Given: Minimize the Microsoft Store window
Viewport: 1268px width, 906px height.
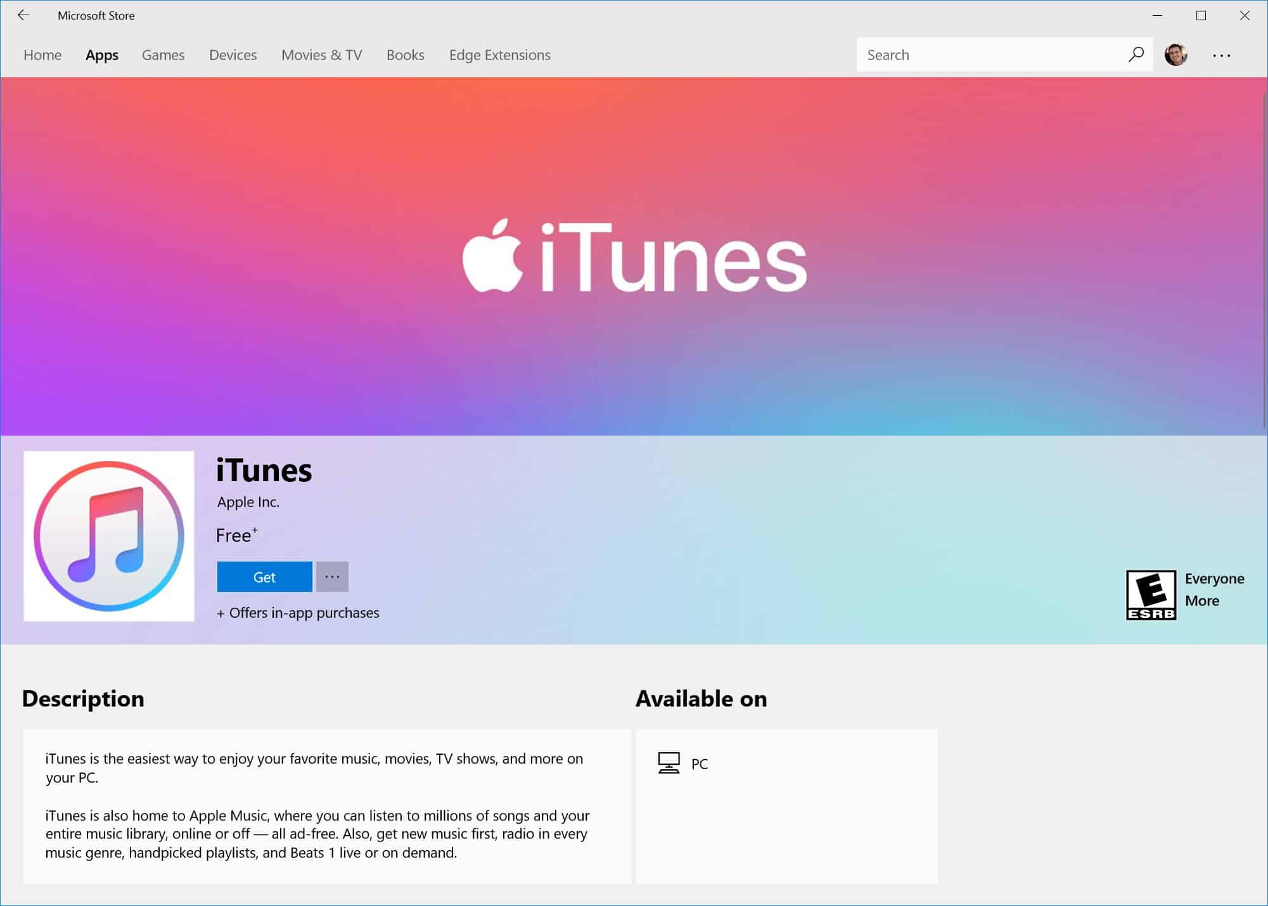Looking at the screenshot, I should tap(1157, 15).
